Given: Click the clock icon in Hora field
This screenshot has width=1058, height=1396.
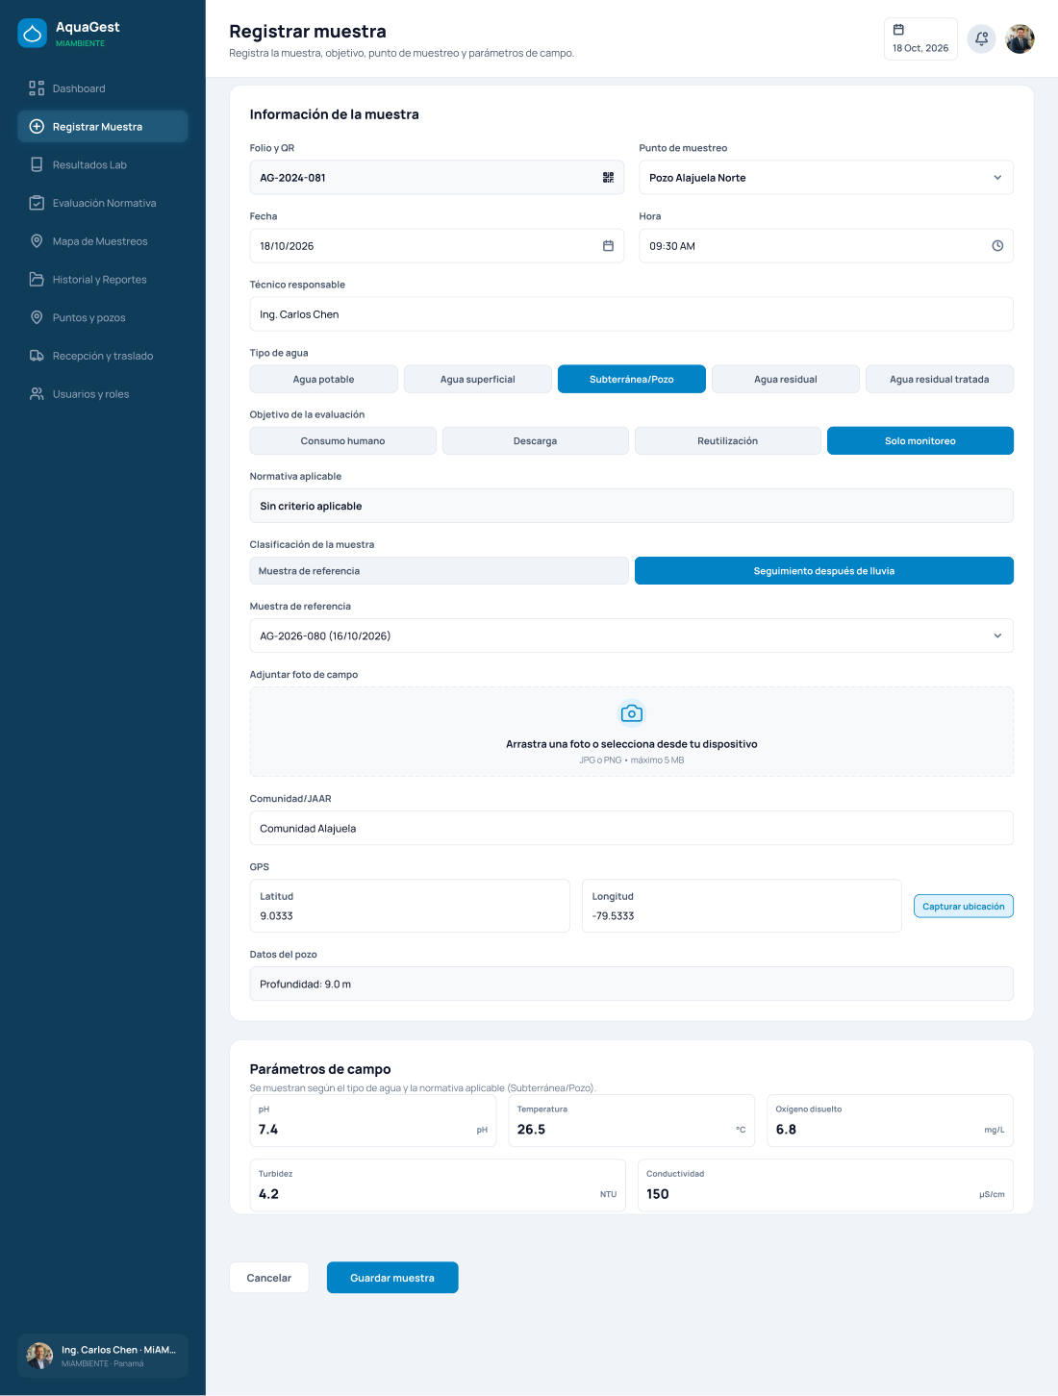Looking at the screenshot, I should (997, 246).
